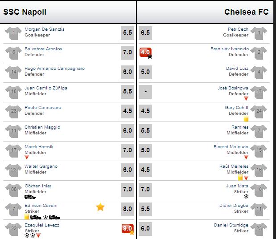Click Gökhan Inler's assist boot icon

[x=30, y=197]
